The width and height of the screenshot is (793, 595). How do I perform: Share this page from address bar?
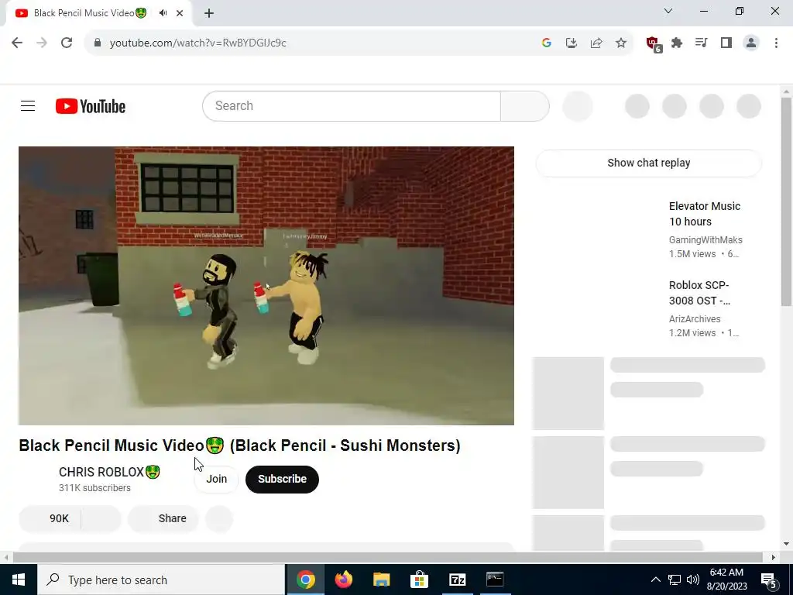596,43
